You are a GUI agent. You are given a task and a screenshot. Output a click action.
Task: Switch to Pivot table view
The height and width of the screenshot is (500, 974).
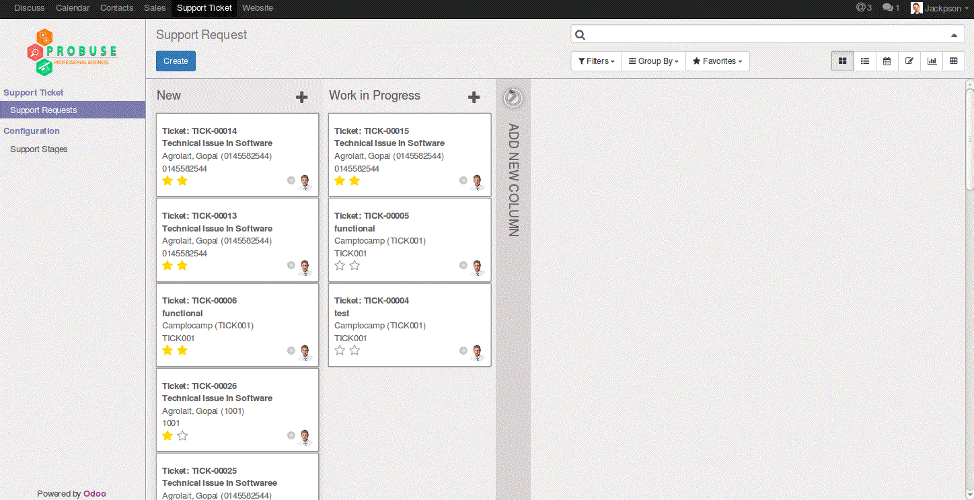[954, 61]
